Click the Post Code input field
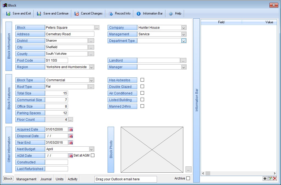281x185 pixels. tap(57, 60)
